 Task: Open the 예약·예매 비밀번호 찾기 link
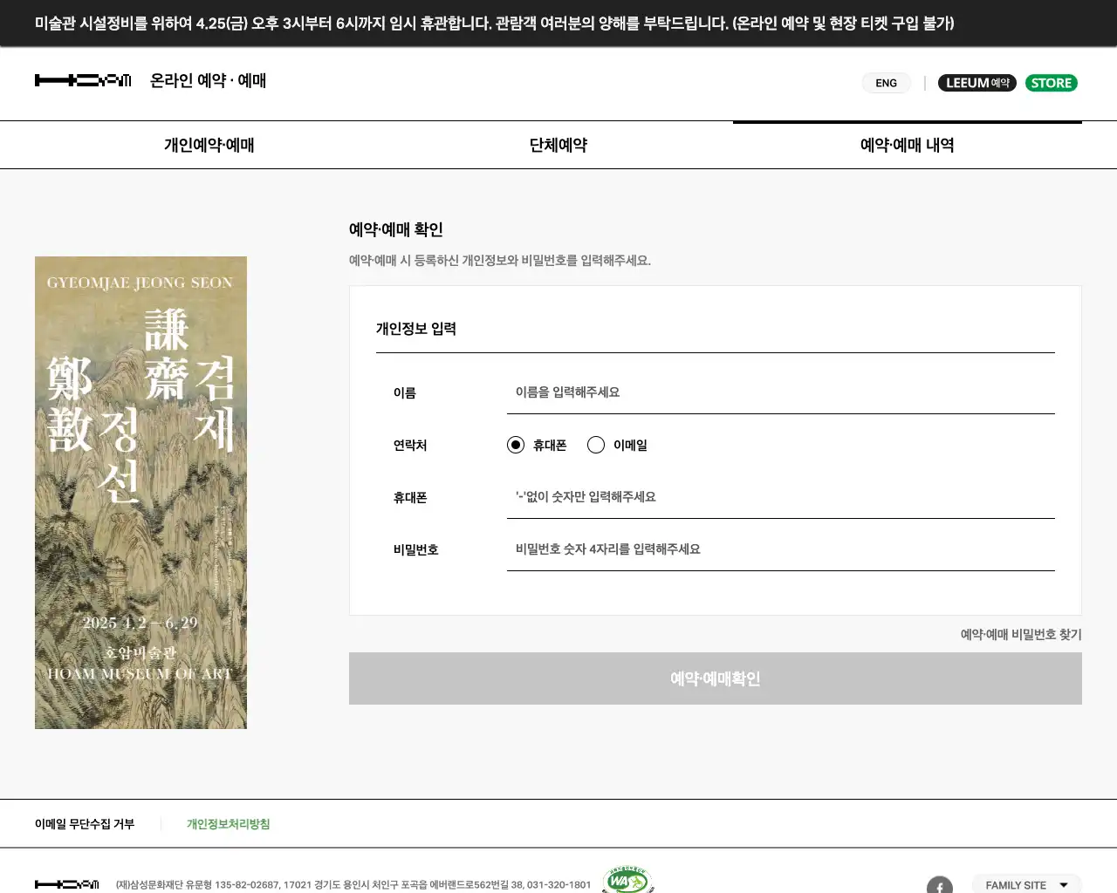point(1021,634)
